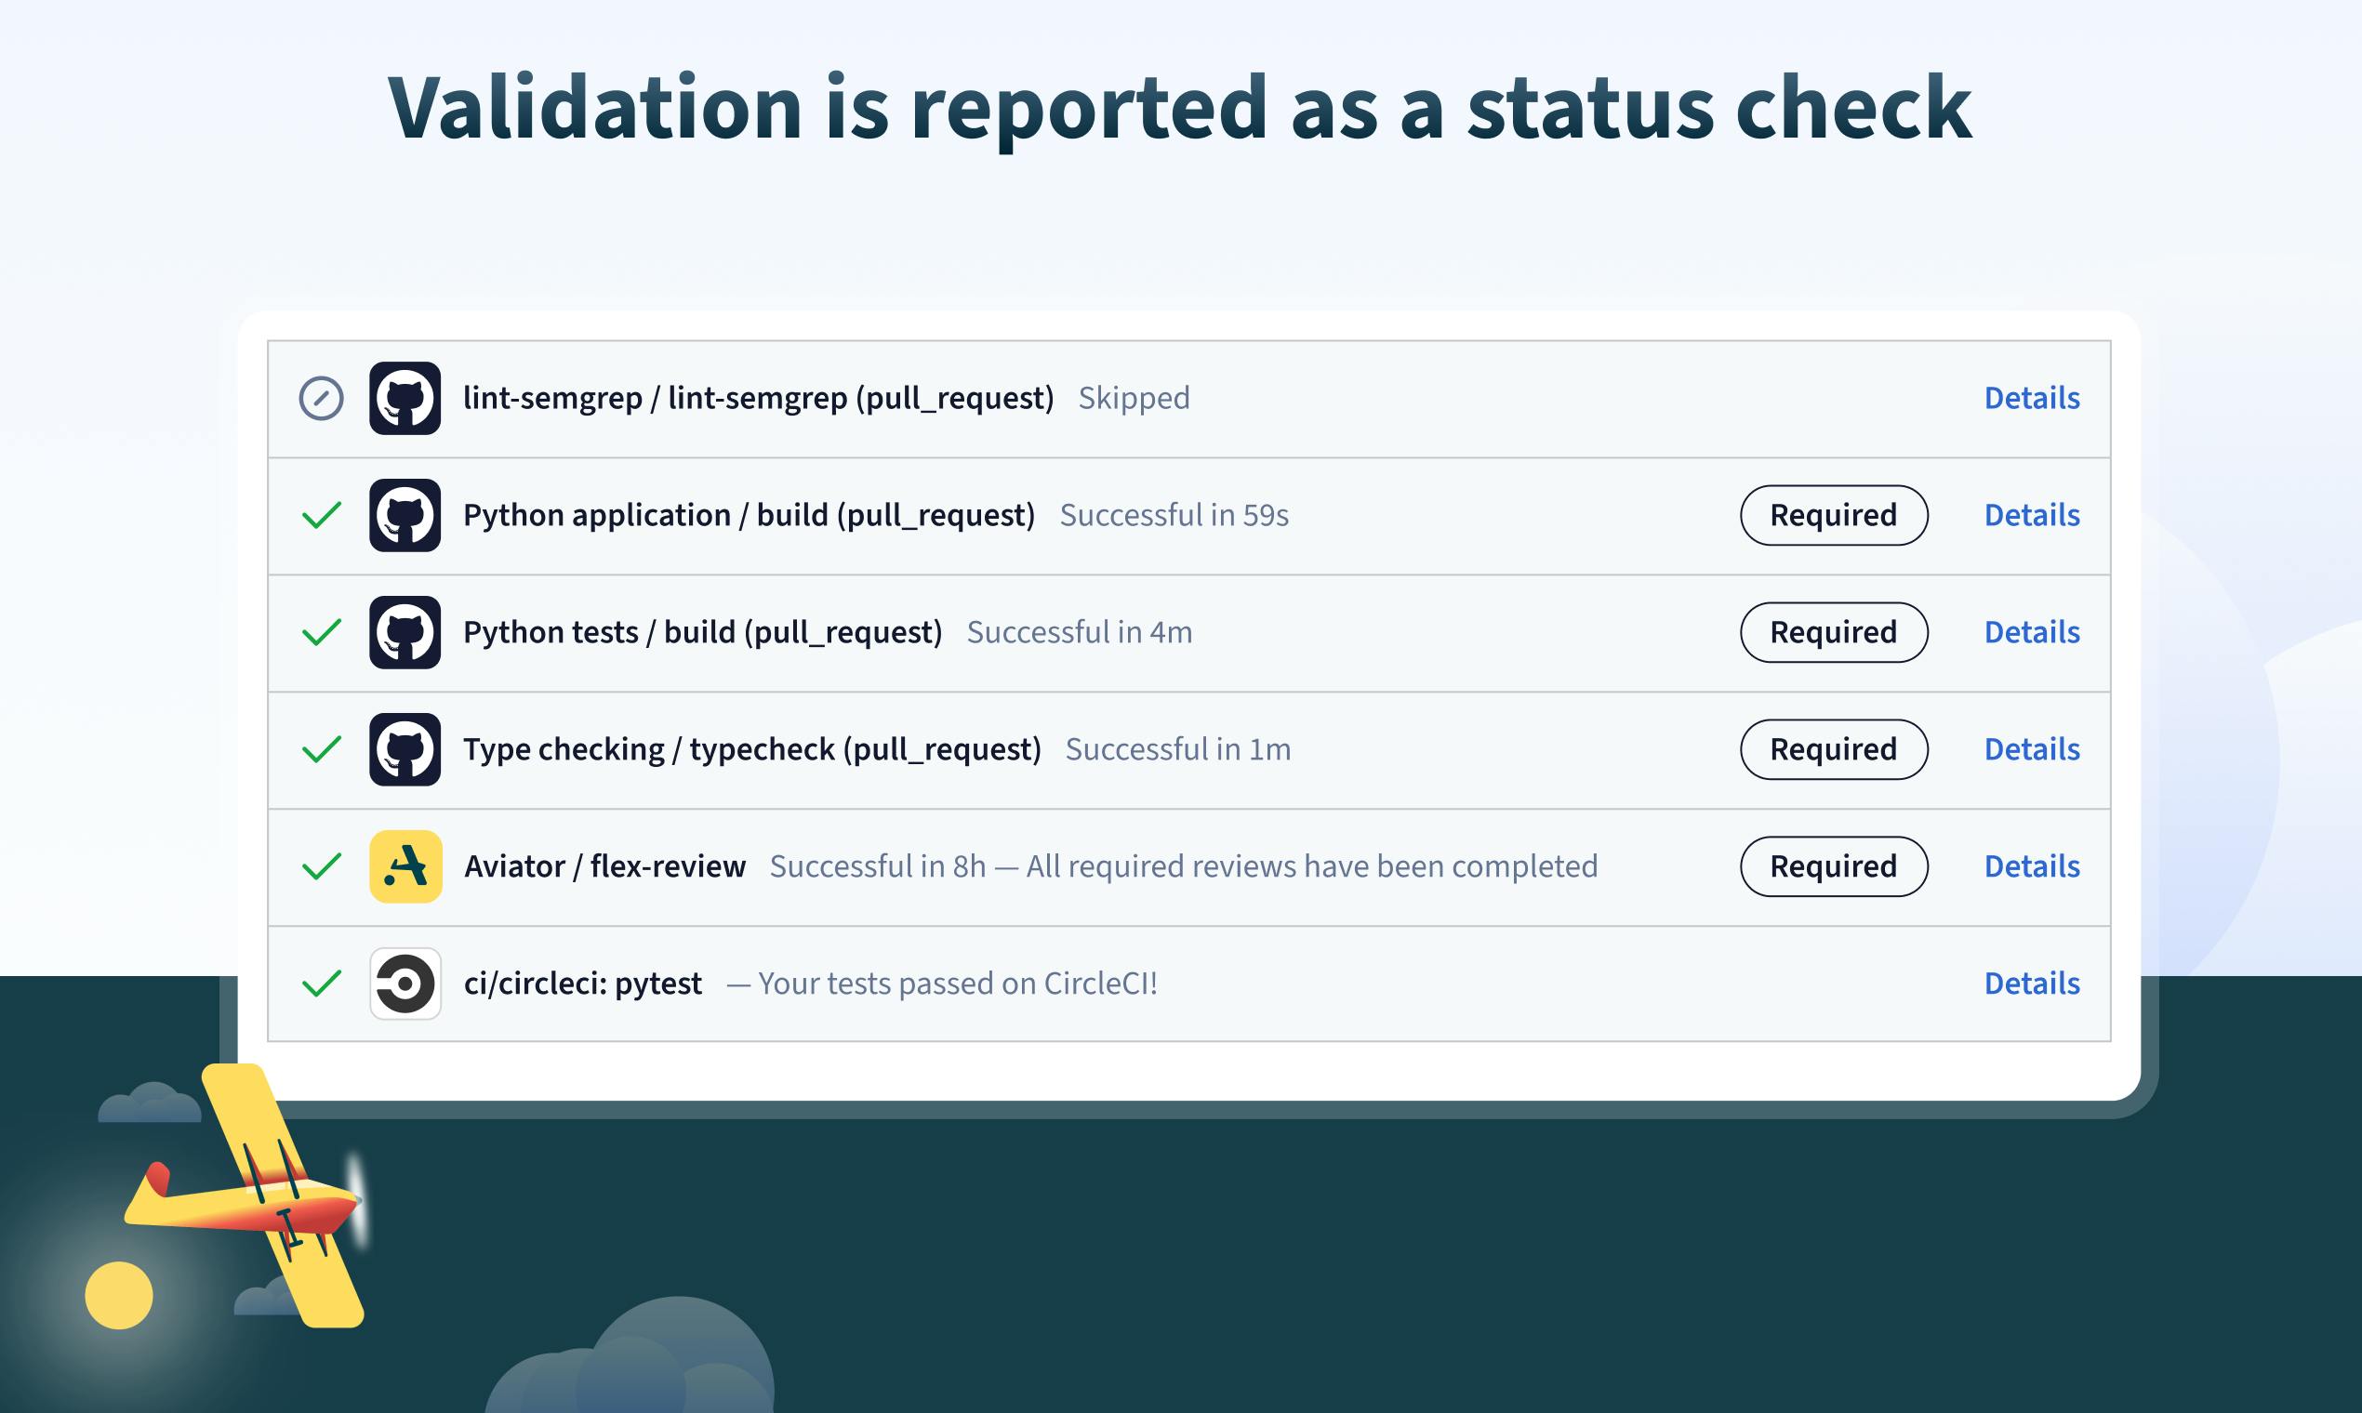Open Details for lint-semgrep check
The width and height of the screenshot is (2362, 1413).
[x=2032, y=398]
